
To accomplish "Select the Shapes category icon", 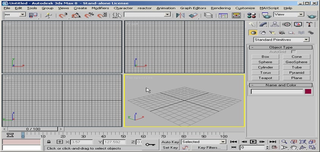I will (263, 33).
